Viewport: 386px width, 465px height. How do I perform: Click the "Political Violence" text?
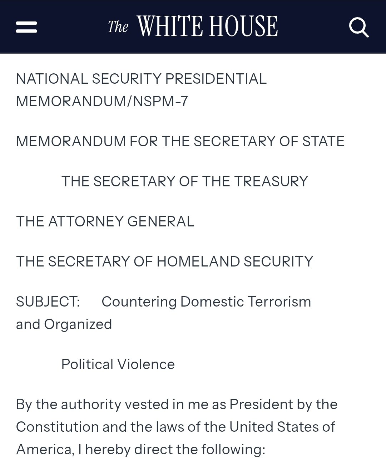(118, 364)
